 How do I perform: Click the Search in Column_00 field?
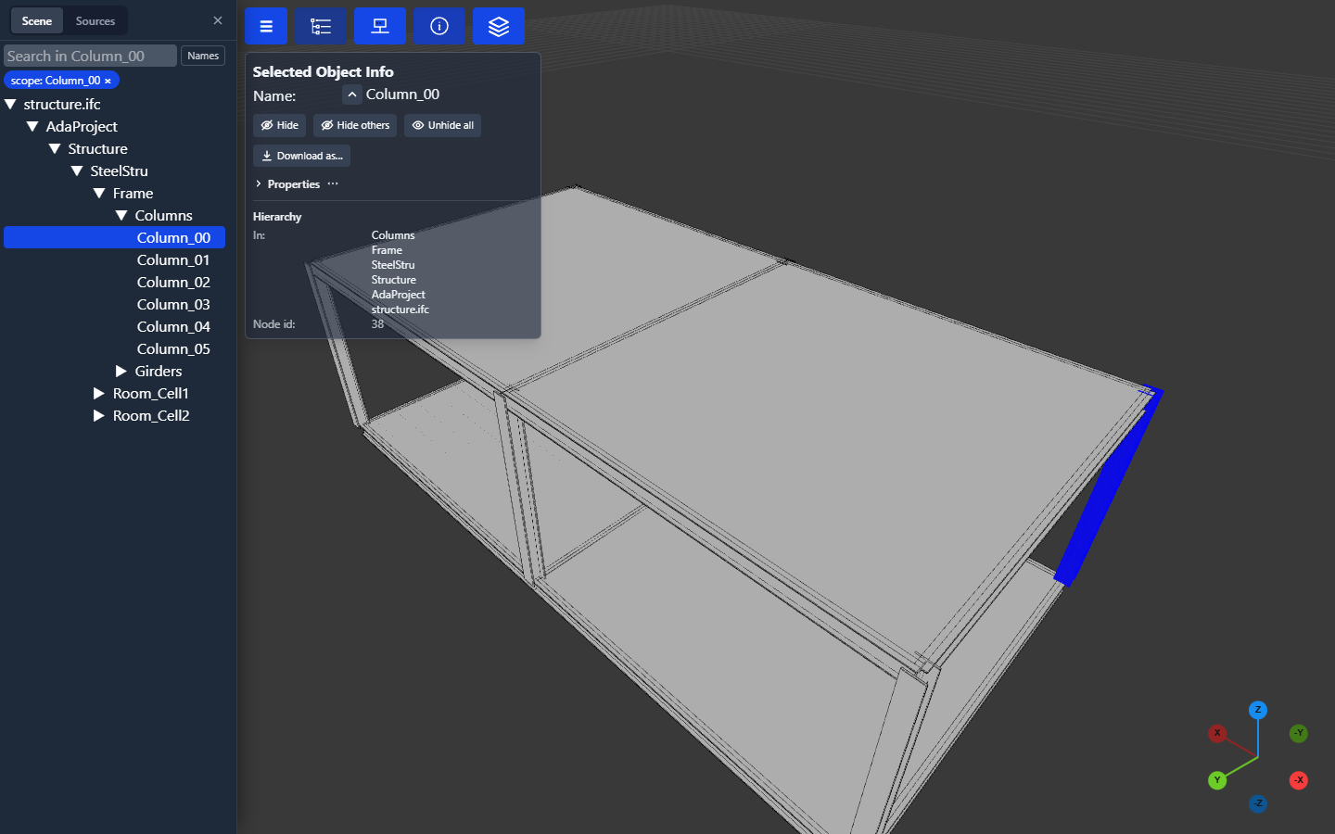90,56
